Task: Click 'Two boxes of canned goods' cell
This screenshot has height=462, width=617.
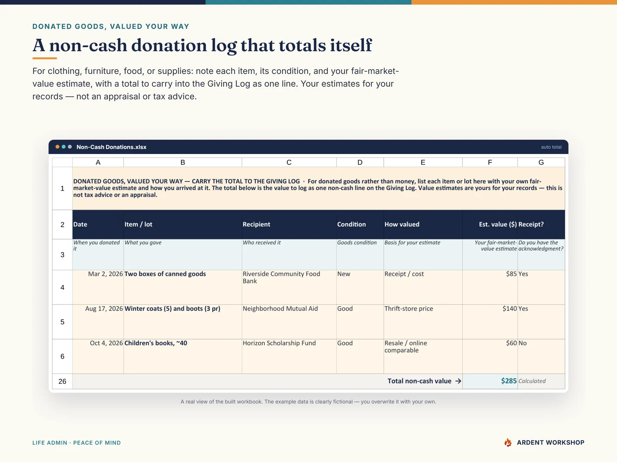Action: (x=183, y=287)
